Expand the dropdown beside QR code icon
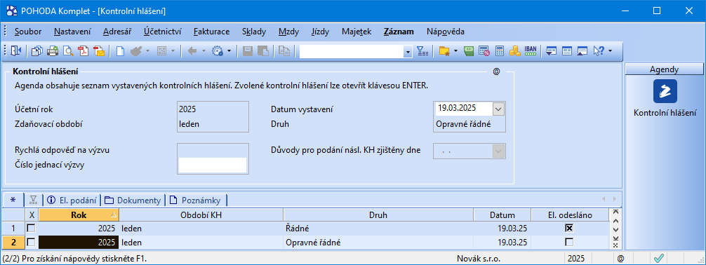 coord(173,51)
